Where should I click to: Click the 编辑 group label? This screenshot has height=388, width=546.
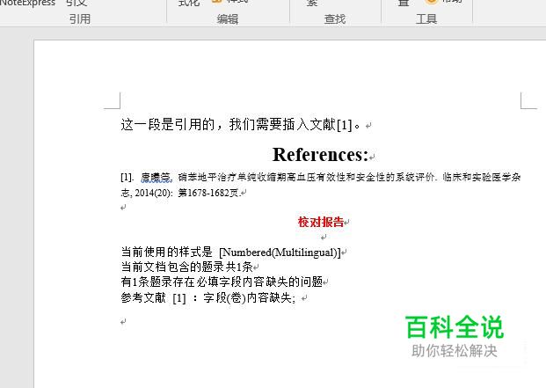pyautogui.click(x=228, y=18)
